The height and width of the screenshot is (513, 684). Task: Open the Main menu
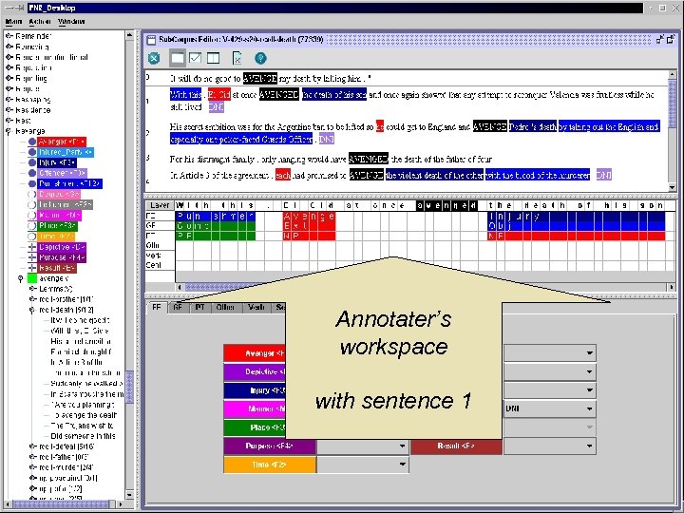[14, 21]
